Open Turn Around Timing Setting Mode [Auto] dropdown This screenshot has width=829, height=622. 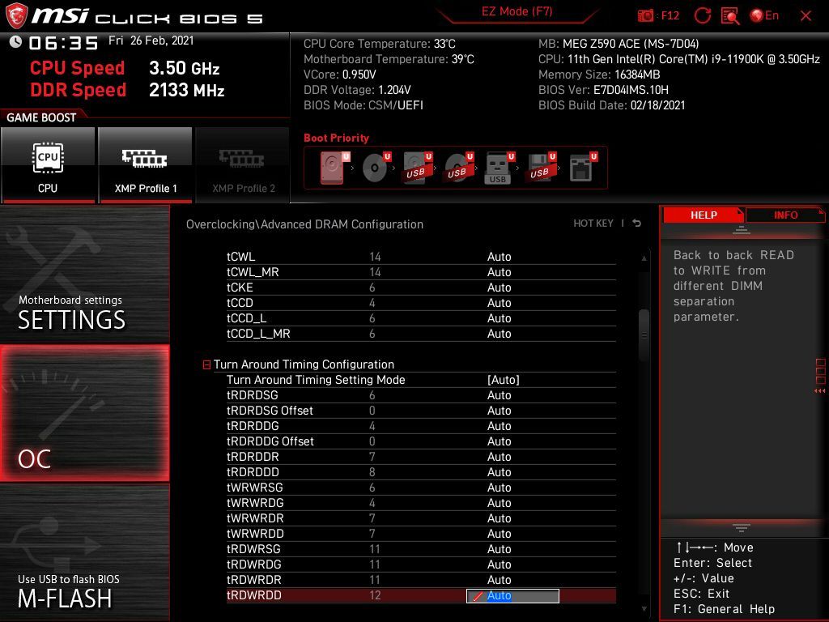(504, 380)
